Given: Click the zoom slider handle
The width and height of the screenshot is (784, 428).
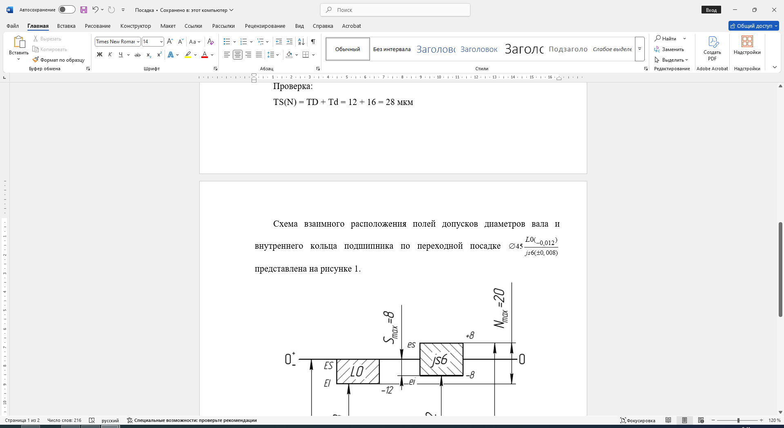Looking at the screenshot, I should click(x=738, y=420).
